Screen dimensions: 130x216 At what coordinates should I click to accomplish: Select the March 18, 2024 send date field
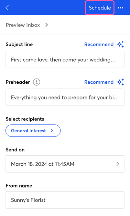point(65,164)
